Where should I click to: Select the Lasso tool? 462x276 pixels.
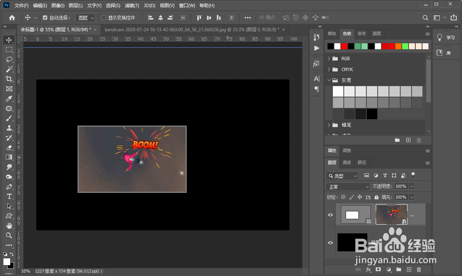pos(9,59)
